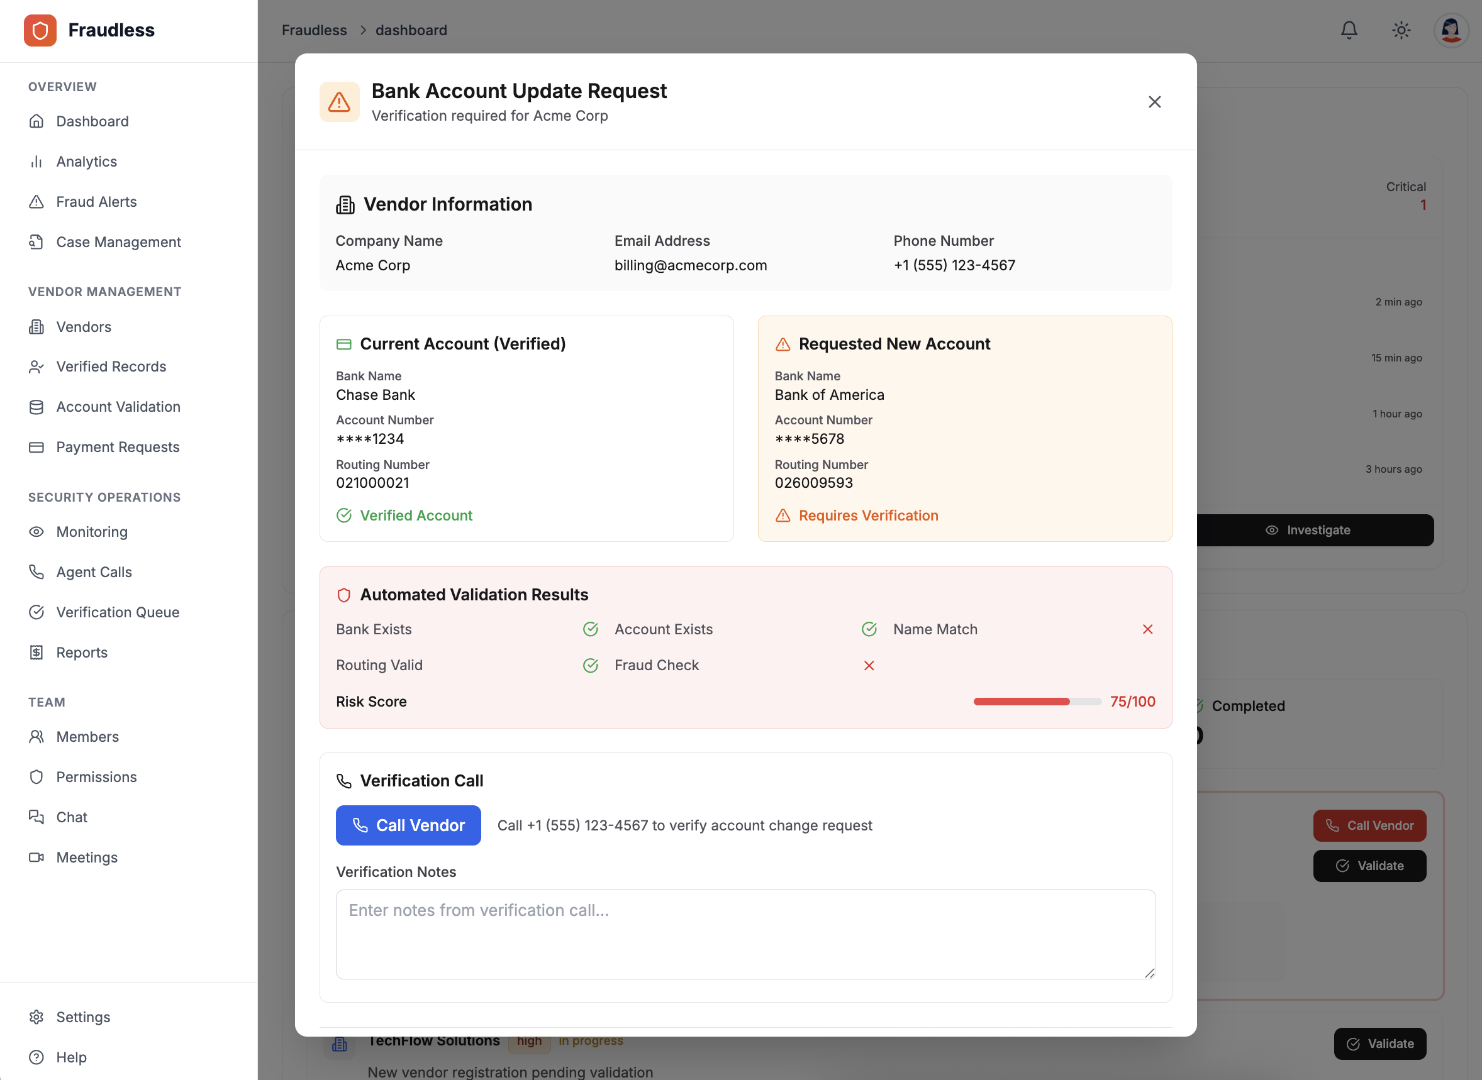Screen dimensions: 1482x1080
Task: Click into the Verification Notes text area
Action: point(745,934)
